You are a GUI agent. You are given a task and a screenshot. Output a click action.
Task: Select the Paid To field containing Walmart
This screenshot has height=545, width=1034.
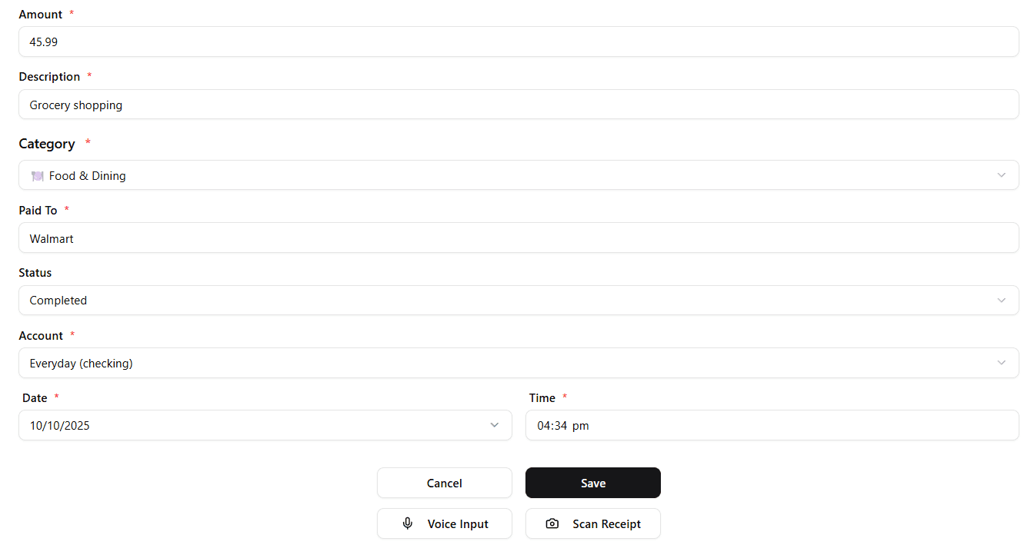(x=519, y=238)
